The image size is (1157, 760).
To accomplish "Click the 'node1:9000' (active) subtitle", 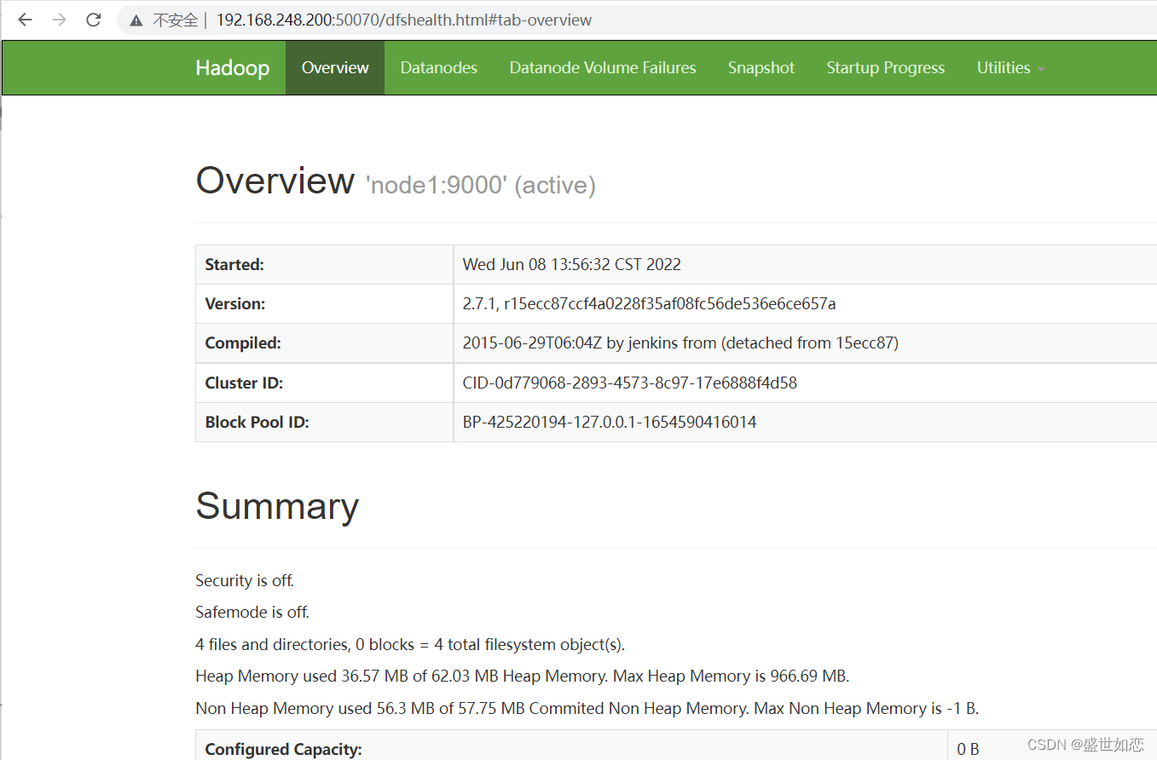I will click(x=481, y=185).
